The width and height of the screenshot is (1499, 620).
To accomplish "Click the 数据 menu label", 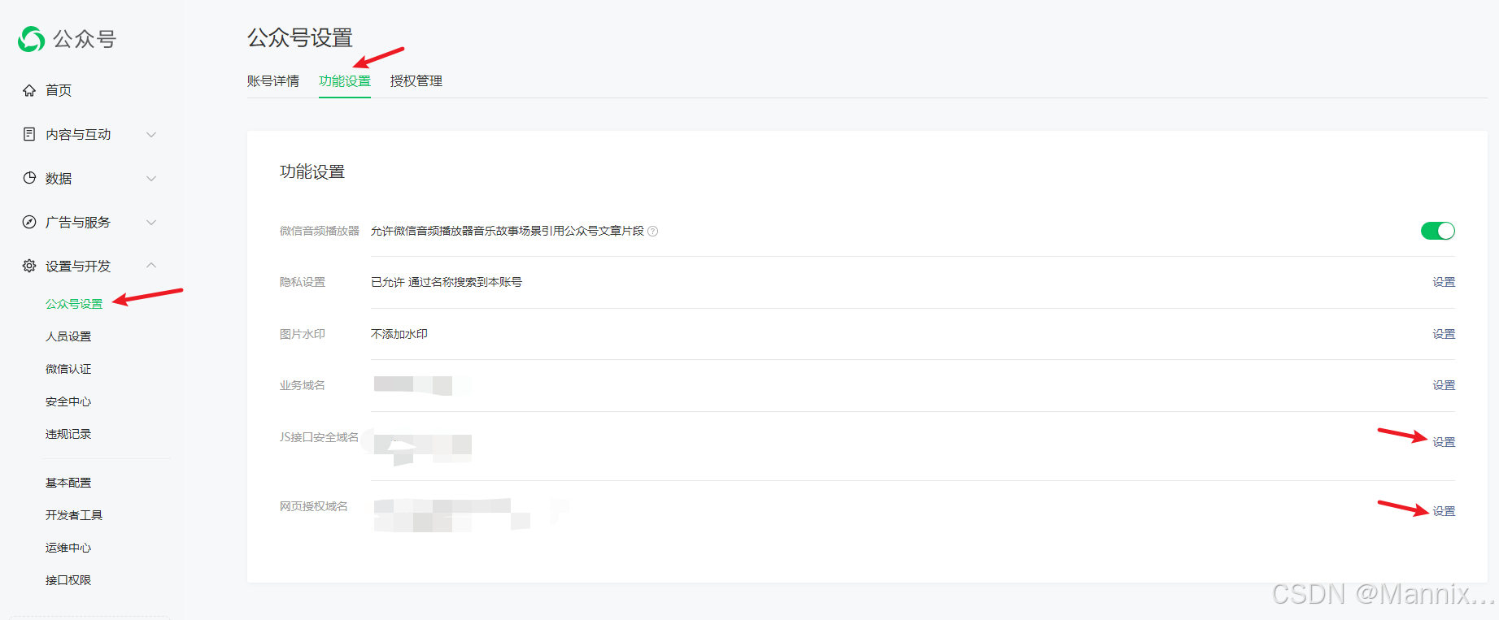I will (59, 178).
